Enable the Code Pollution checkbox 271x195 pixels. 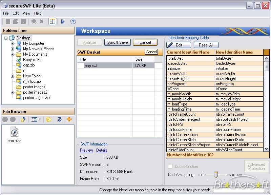click(x=170, y=167)
